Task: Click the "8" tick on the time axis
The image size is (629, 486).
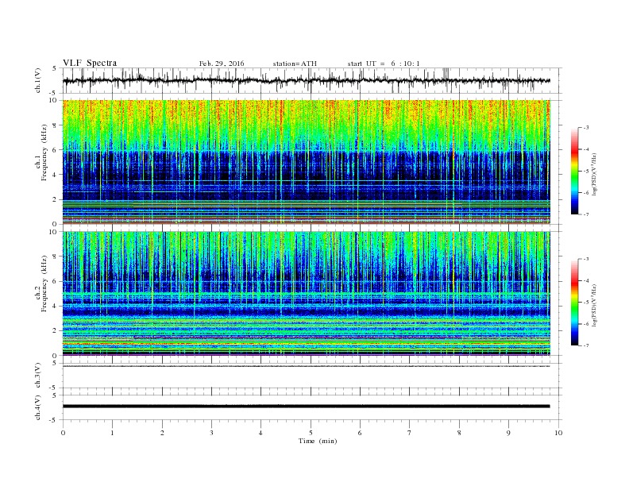Action: [459, 433]
